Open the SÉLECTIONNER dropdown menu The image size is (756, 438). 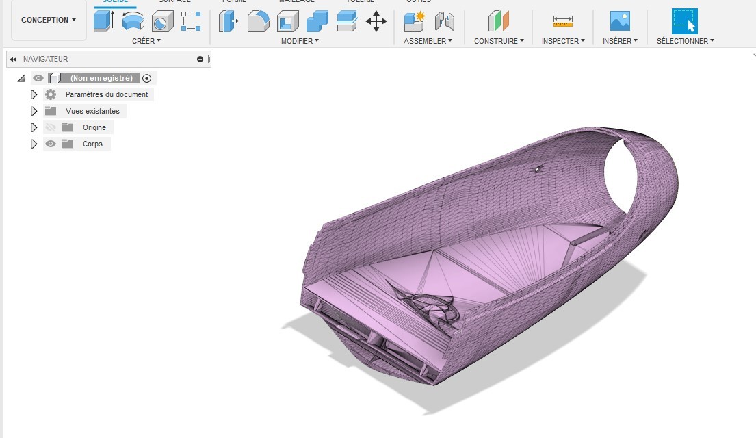[685, 41]
